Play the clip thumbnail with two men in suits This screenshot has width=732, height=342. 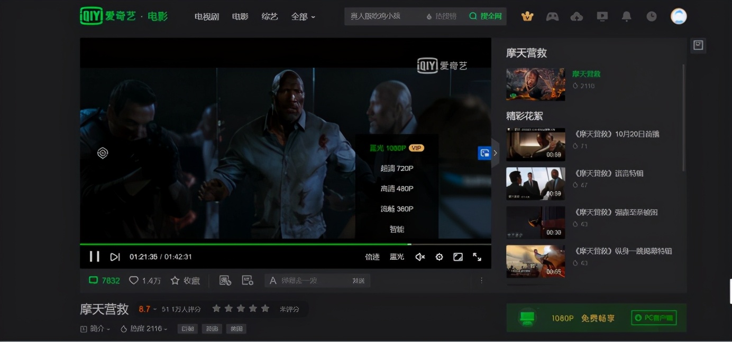(535, 184)
